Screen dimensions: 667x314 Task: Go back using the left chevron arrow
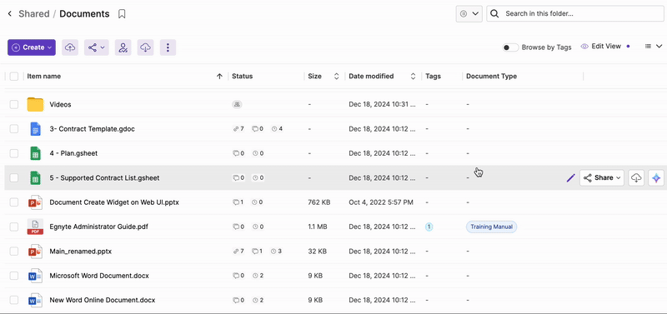tap(10, 14)
